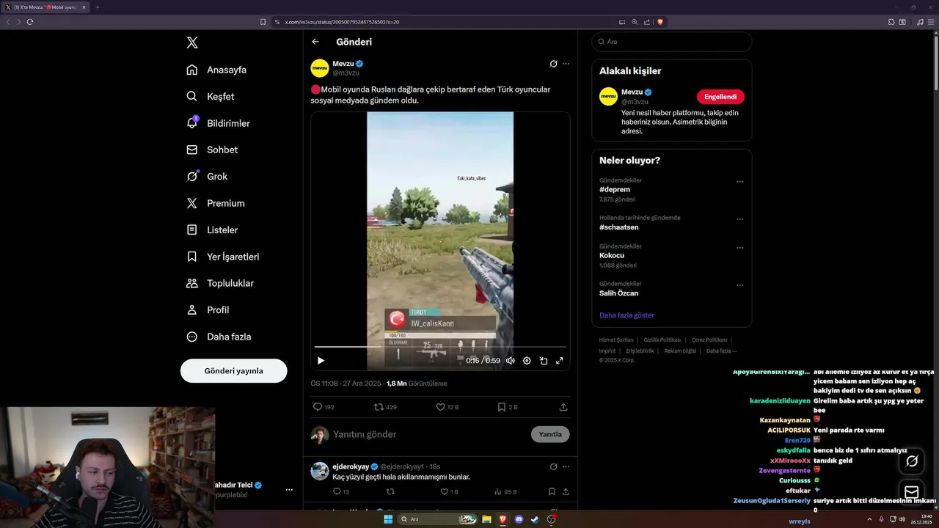Open more options for #deprem trend

pyautogui.click(x=740, y=182)
